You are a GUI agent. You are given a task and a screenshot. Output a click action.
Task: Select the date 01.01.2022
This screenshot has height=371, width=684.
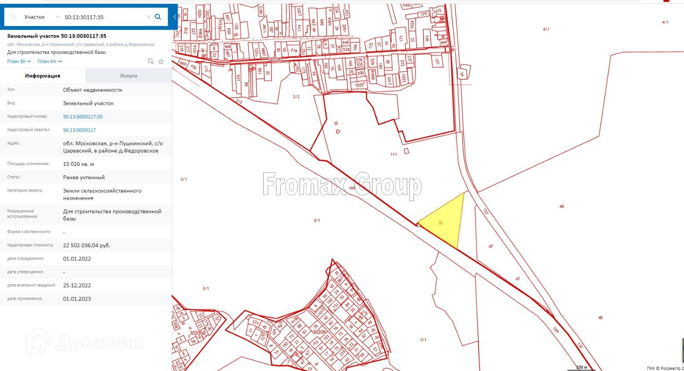point(77,259)
